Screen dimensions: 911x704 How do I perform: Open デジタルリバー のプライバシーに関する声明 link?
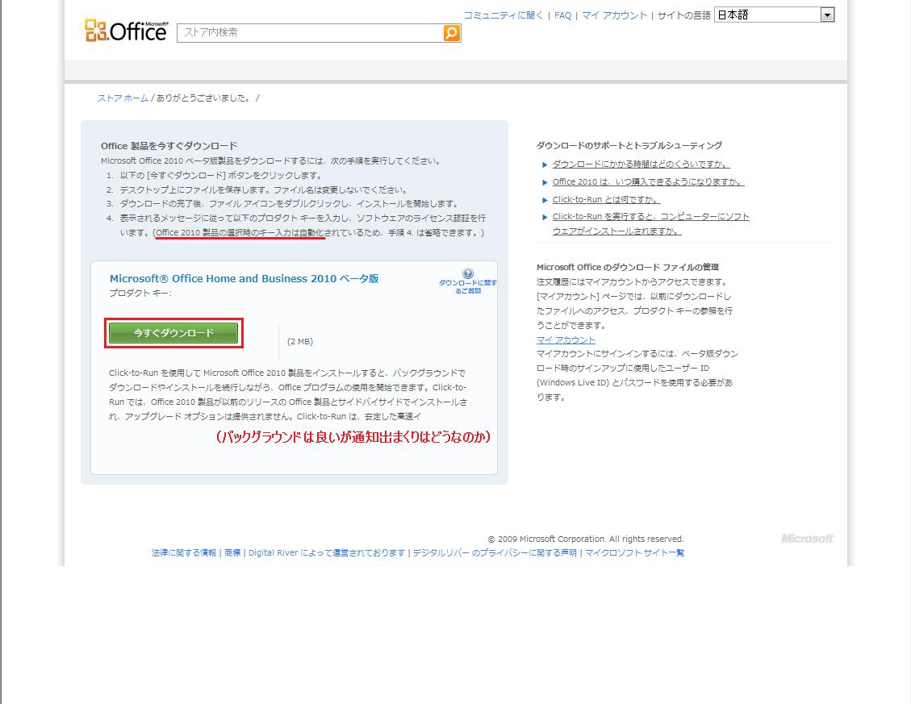pyautogui.click(x=495, y=553)
